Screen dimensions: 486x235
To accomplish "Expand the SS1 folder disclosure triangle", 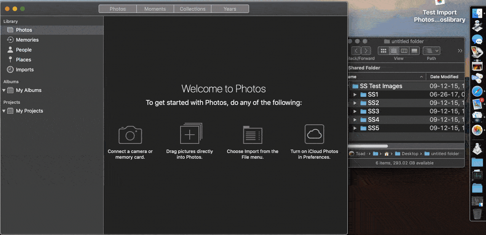I will coord(355,94).
